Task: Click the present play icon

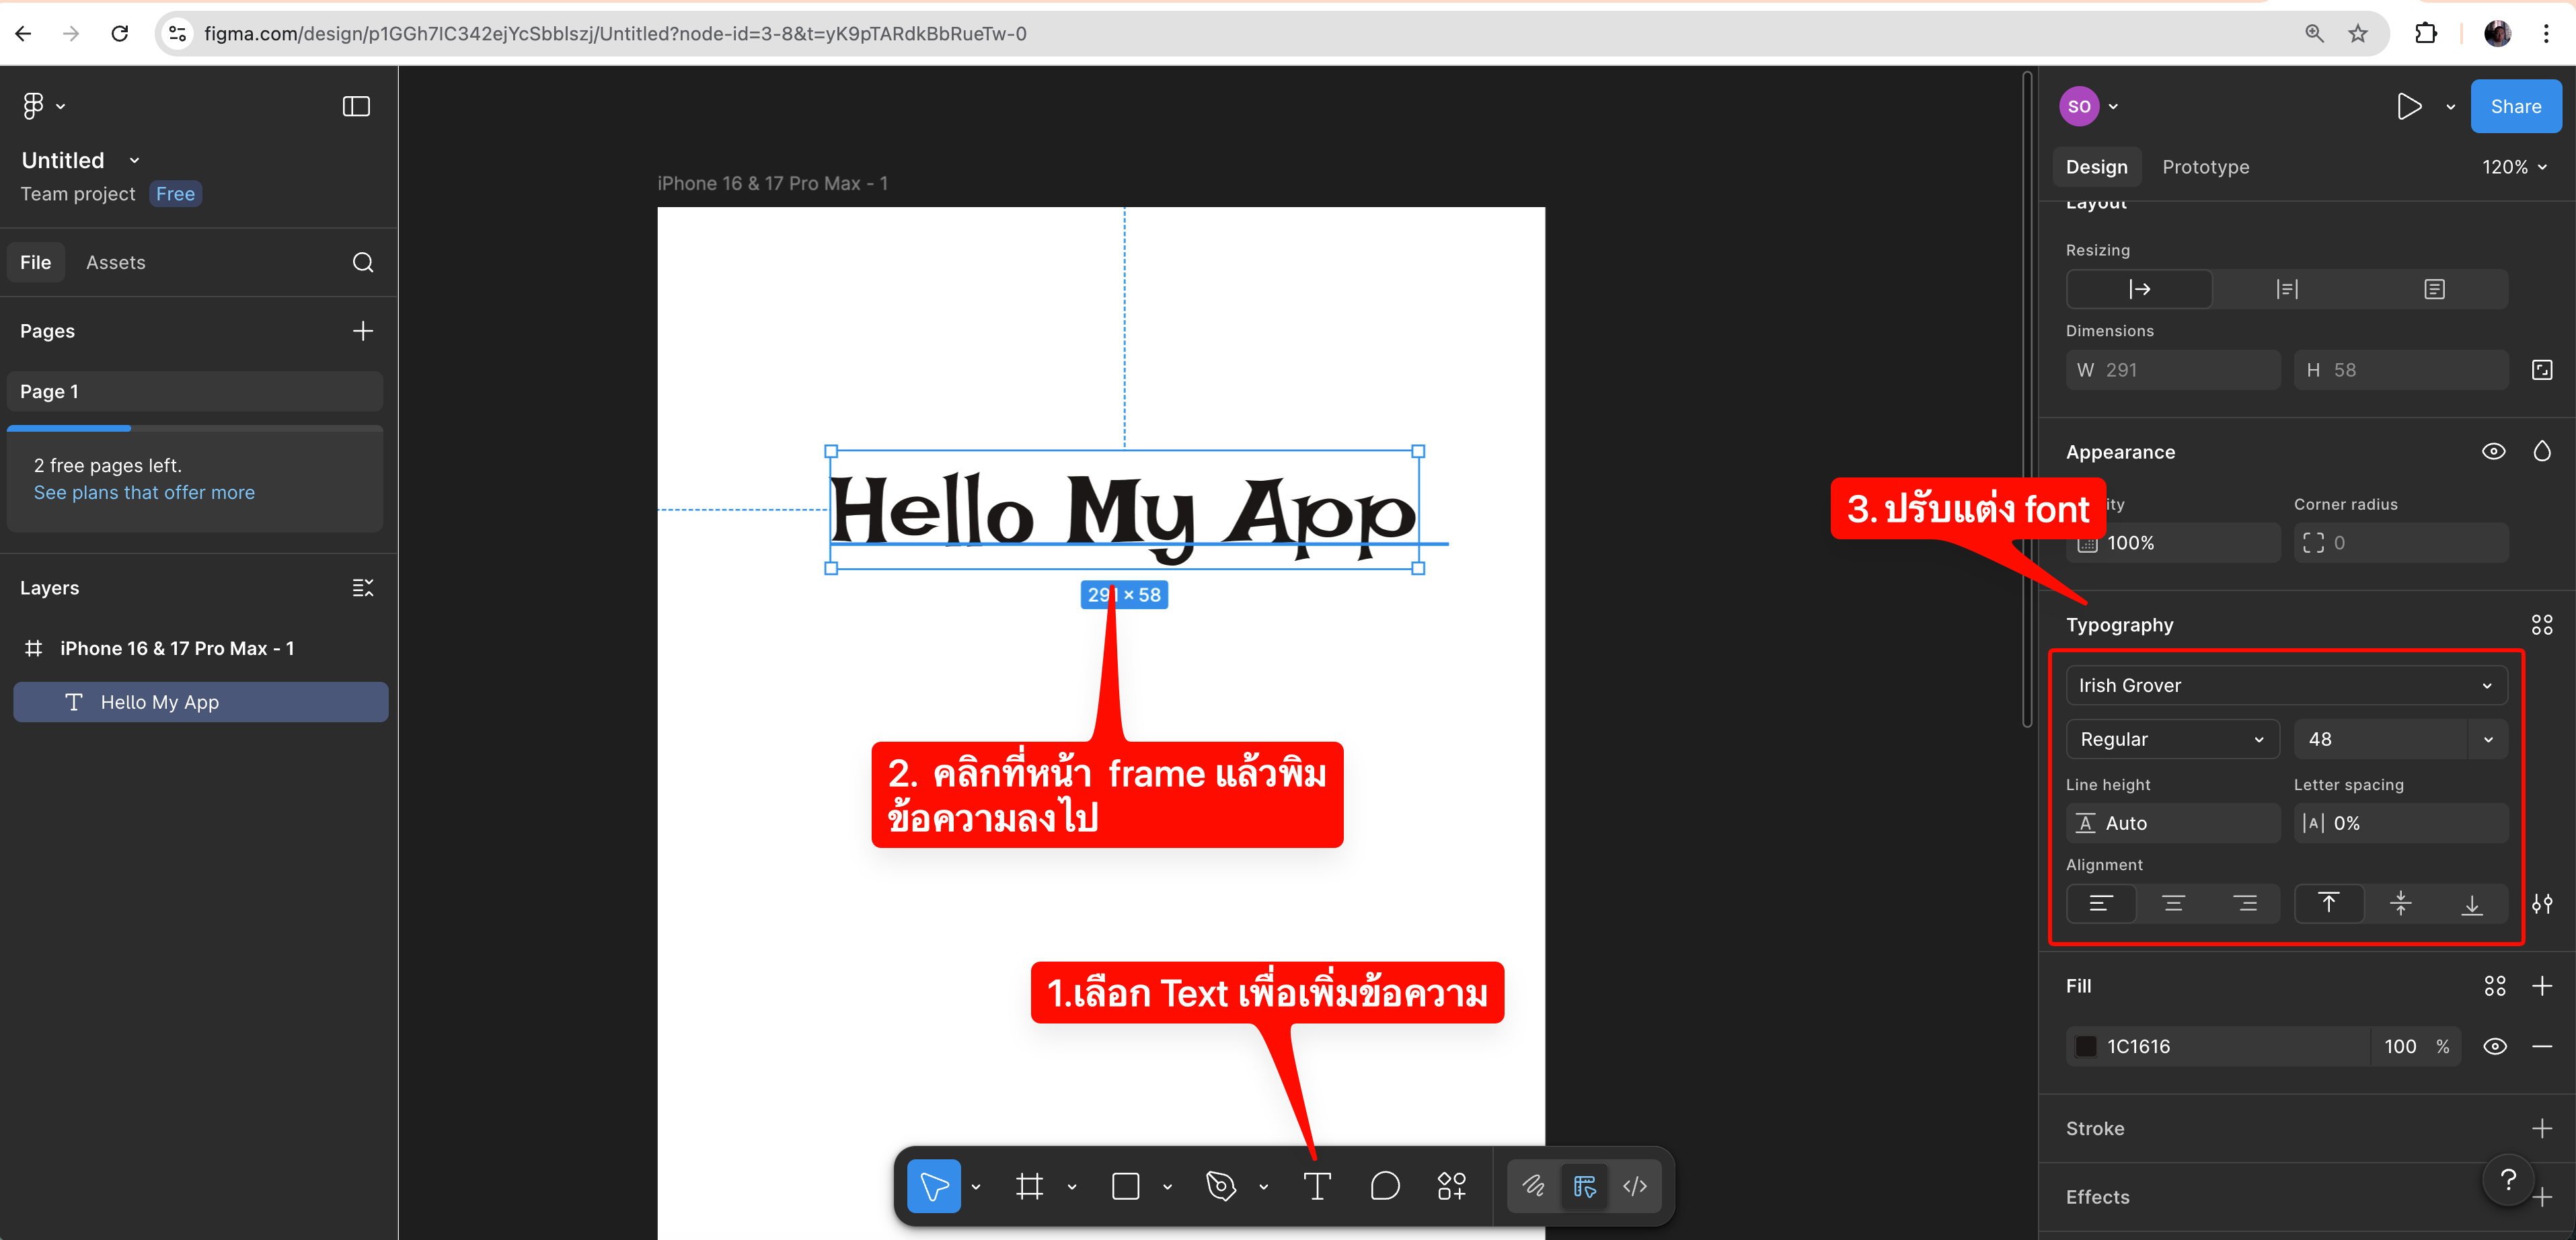Action: click(2408, 106)
